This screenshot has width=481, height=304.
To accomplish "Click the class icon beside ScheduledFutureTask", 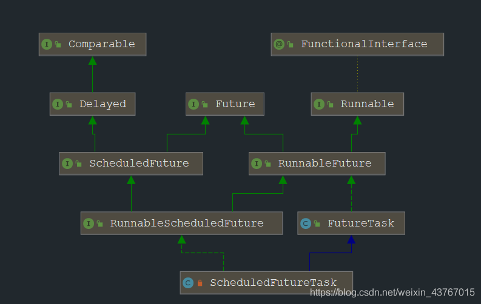I will [x=188, y=283].
